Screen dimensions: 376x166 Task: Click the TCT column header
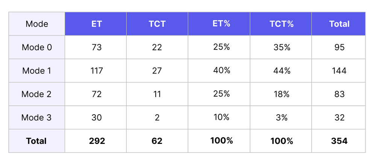click(157, 24)
